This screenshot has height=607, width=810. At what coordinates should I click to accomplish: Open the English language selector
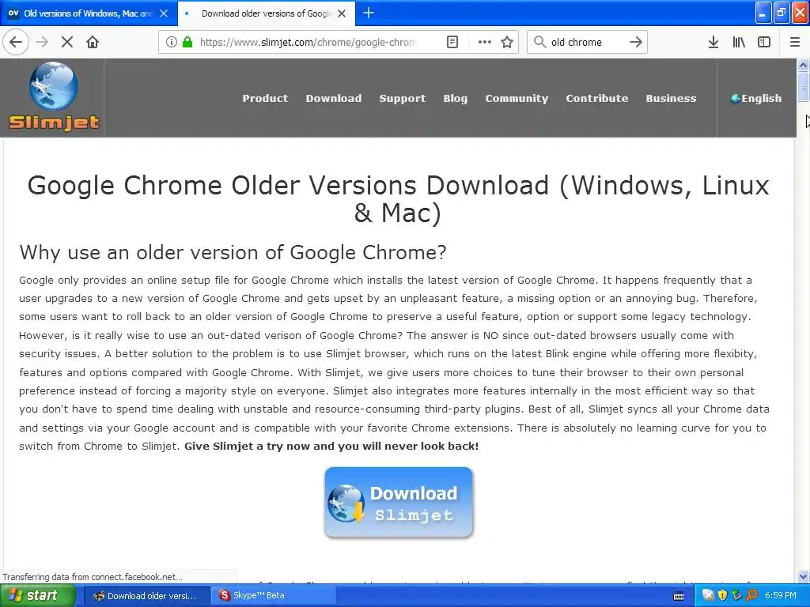pos(755,98)
